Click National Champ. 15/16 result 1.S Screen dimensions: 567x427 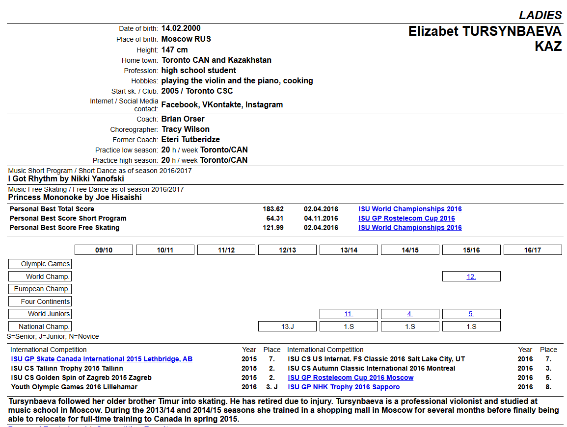472,327
